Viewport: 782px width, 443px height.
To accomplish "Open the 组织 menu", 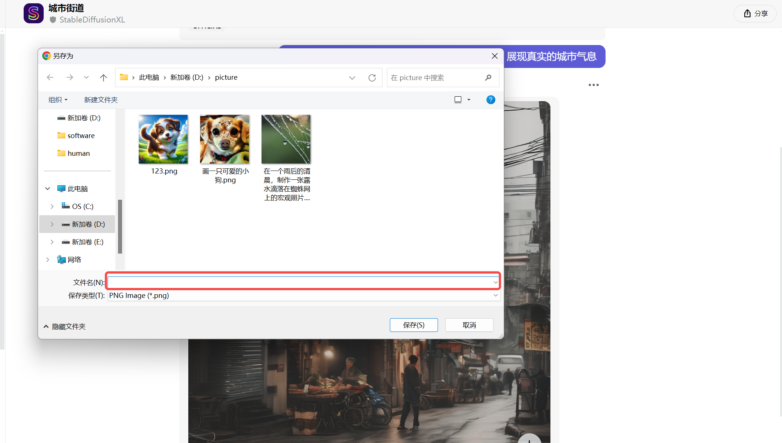I will click(58, 100).
